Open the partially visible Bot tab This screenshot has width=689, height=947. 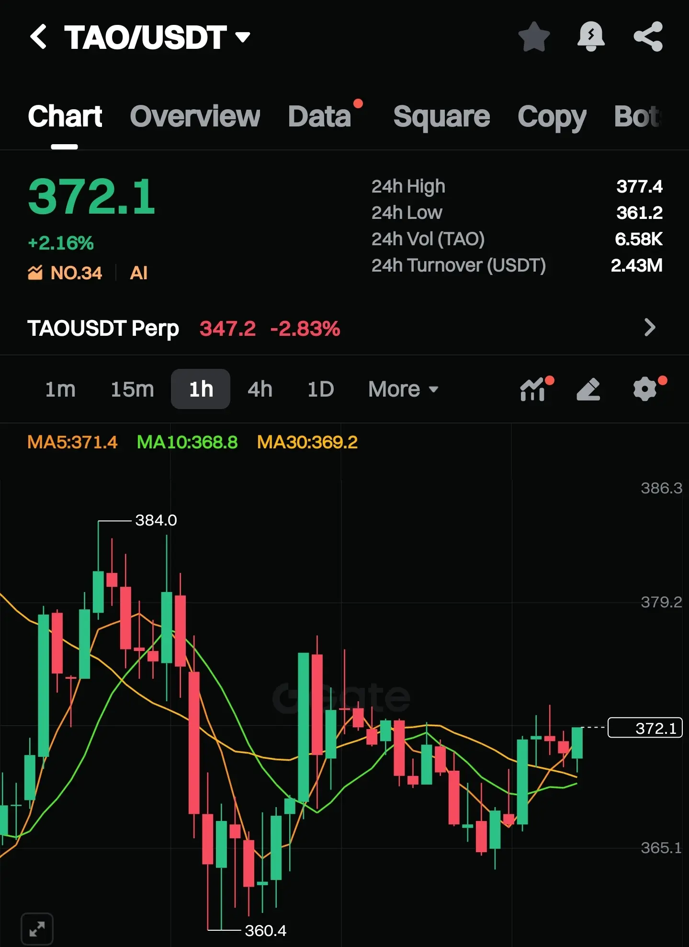pyautogui.click(x=638, y=116)
